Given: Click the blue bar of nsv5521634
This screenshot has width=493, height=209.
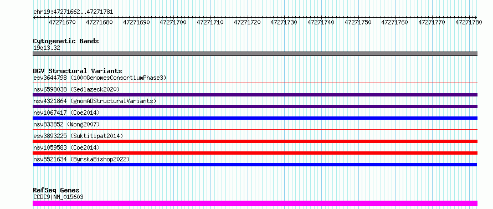Looking at the screenshot, I should coord(255,165).
